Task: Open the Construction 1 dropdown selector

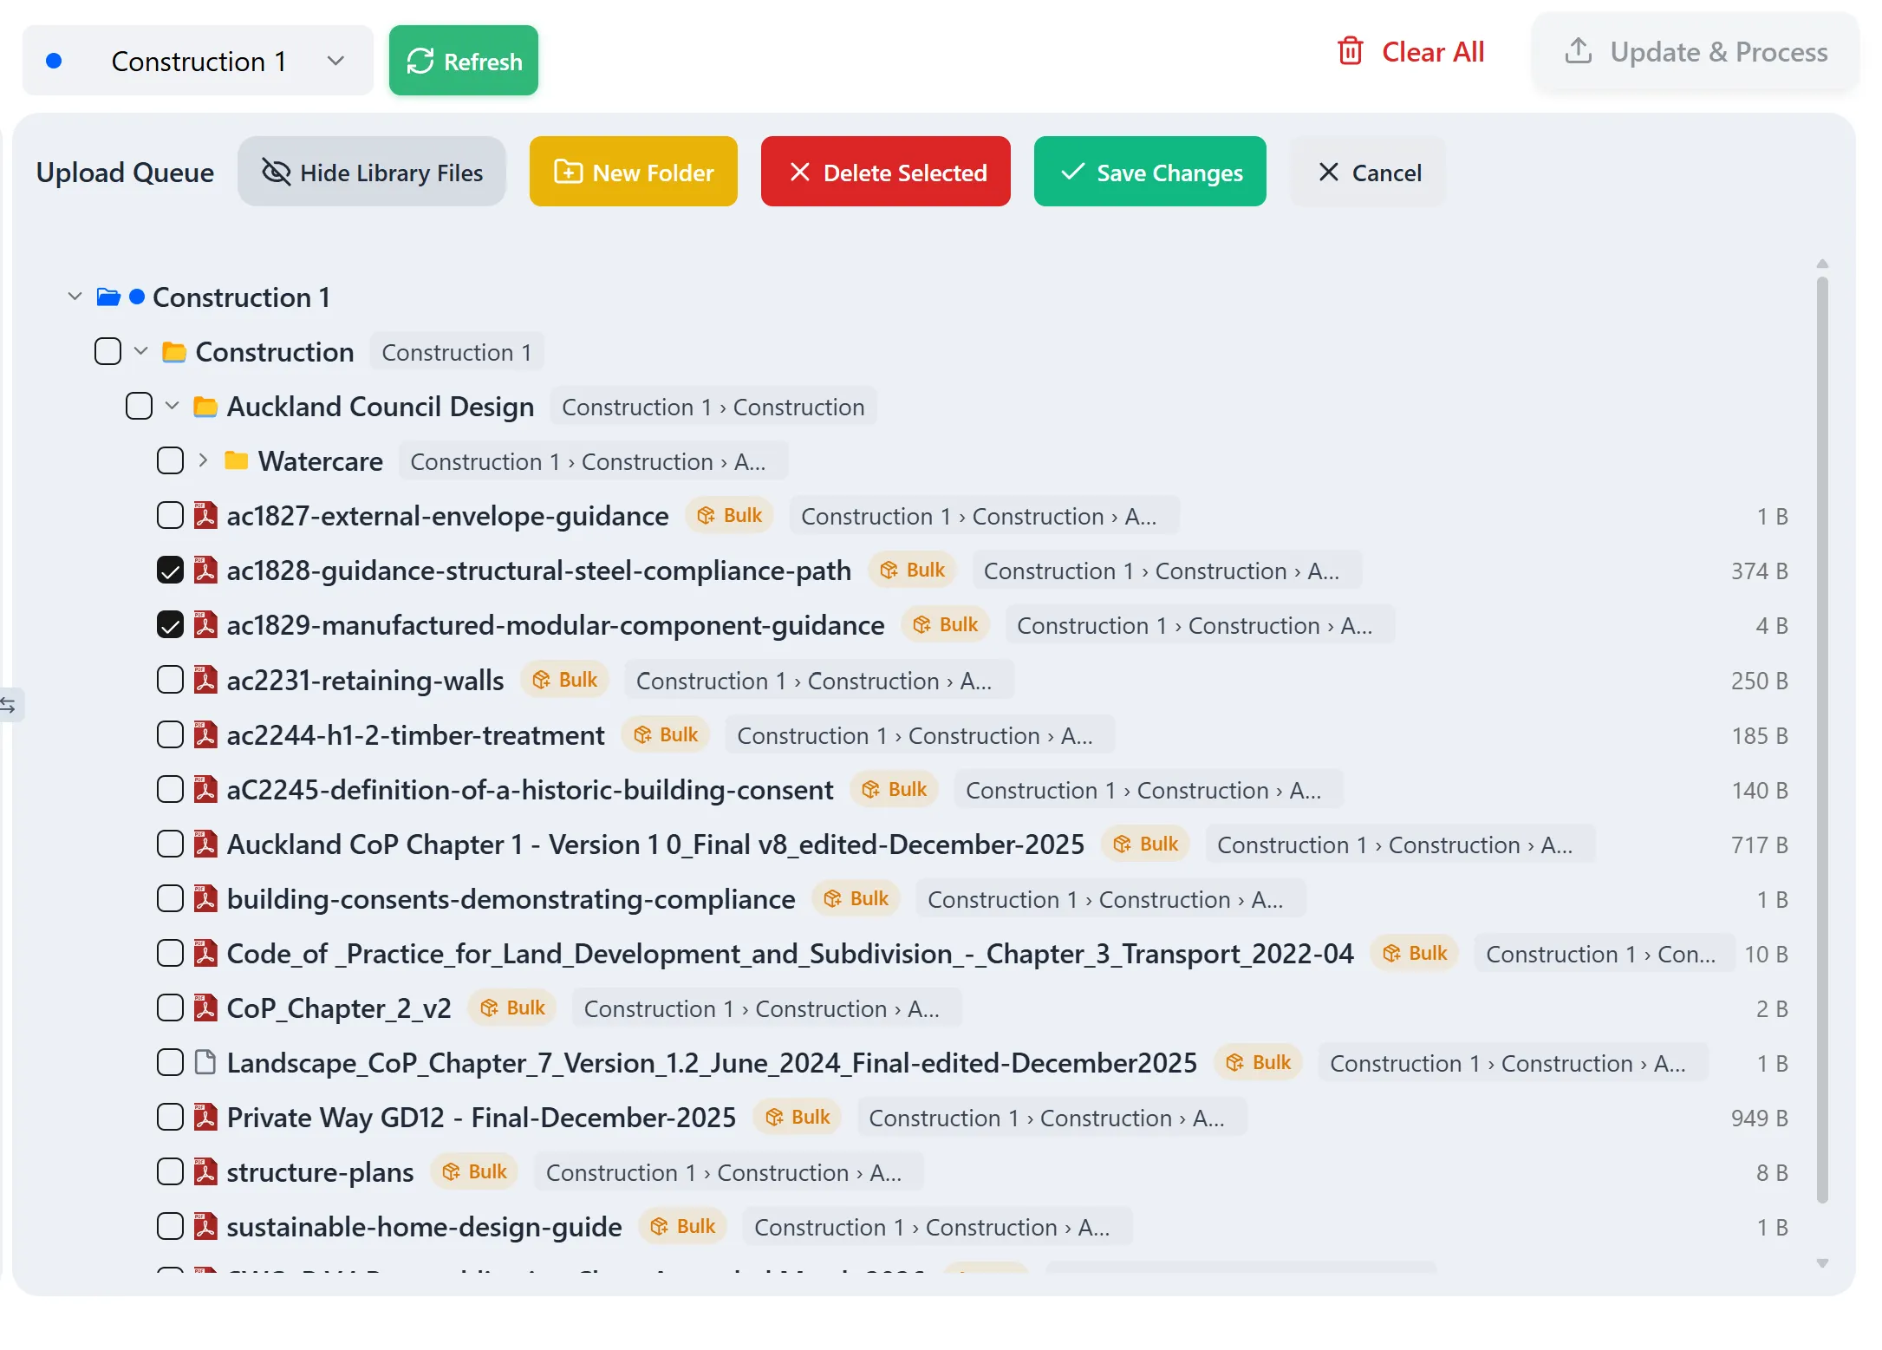Action: tap(199, 61)
